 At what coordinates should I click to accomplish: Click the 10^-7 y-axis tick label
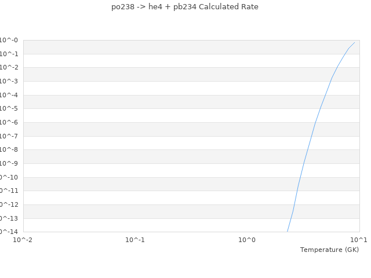click(x=9, y=136)
